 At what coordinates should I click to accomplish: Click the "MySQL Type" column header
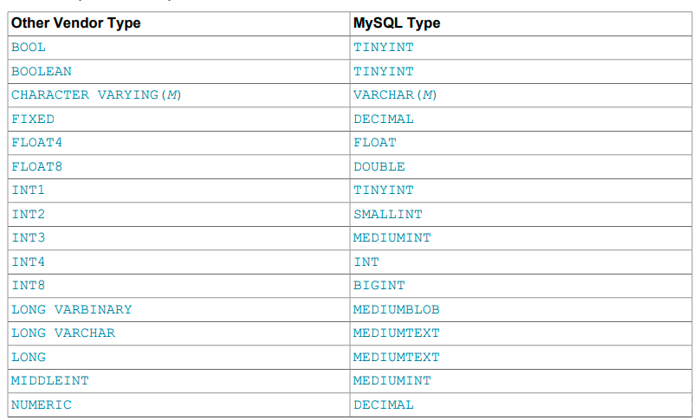tap(397, 23)
